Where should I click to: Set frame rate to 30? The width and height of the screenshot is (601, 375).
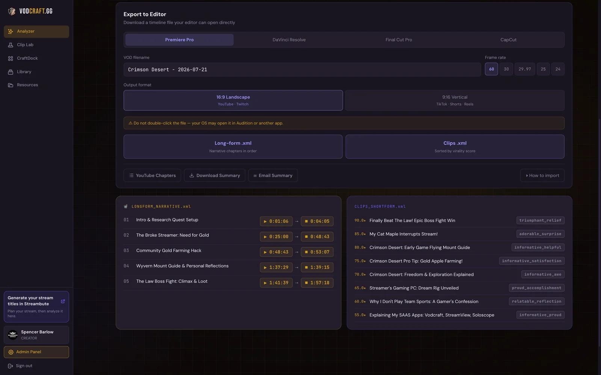(x=506, y=69)
